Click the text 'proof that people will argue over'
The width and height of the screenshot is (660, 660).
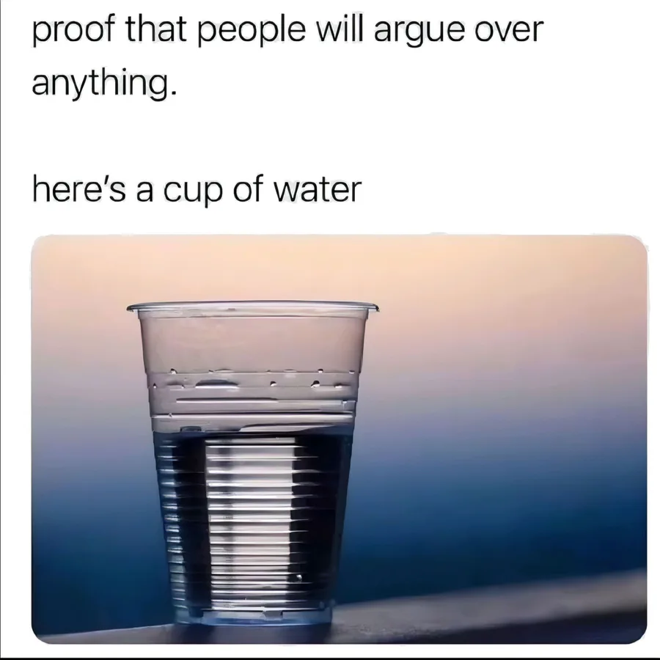coord(288,30)
